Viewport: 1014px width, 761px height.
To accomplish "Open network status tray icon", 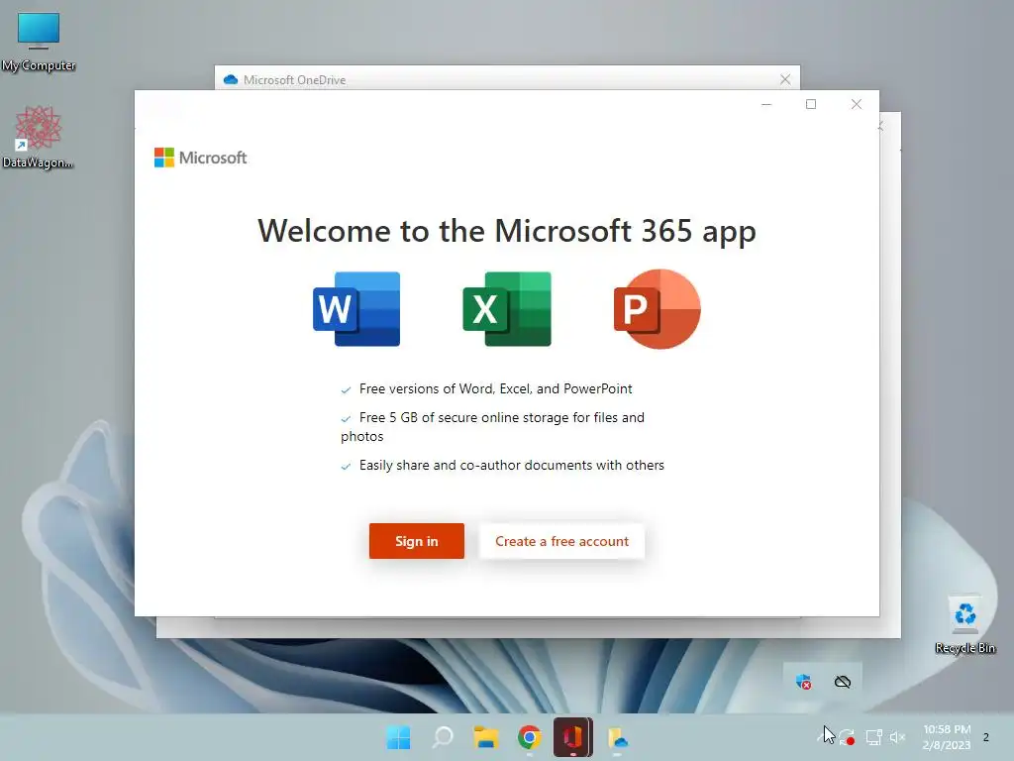I will [x=873, y=737].
